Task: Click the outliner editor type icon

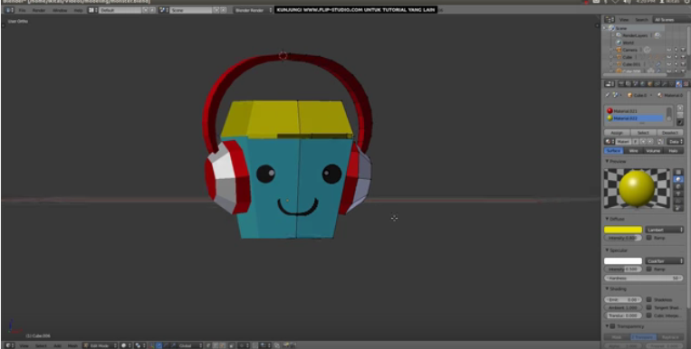Action: pos(609,20)
